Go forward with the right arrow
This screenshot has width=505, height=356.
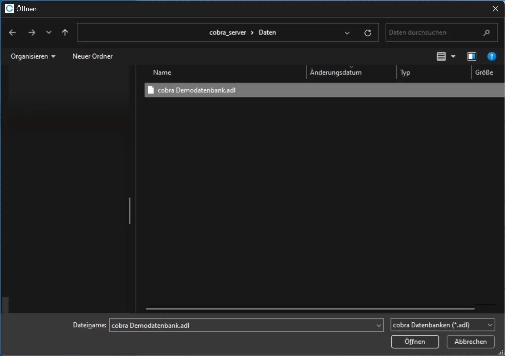point(32,33)
